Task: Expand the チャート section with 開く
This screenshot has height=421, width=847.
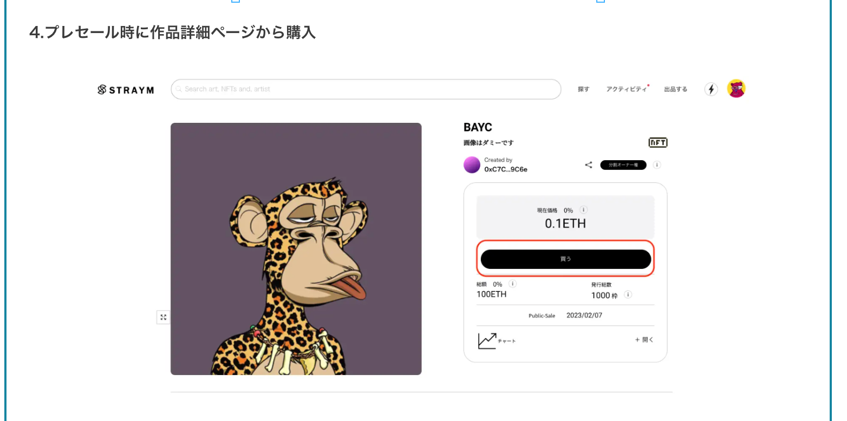Action: click(x=644, y=340)
